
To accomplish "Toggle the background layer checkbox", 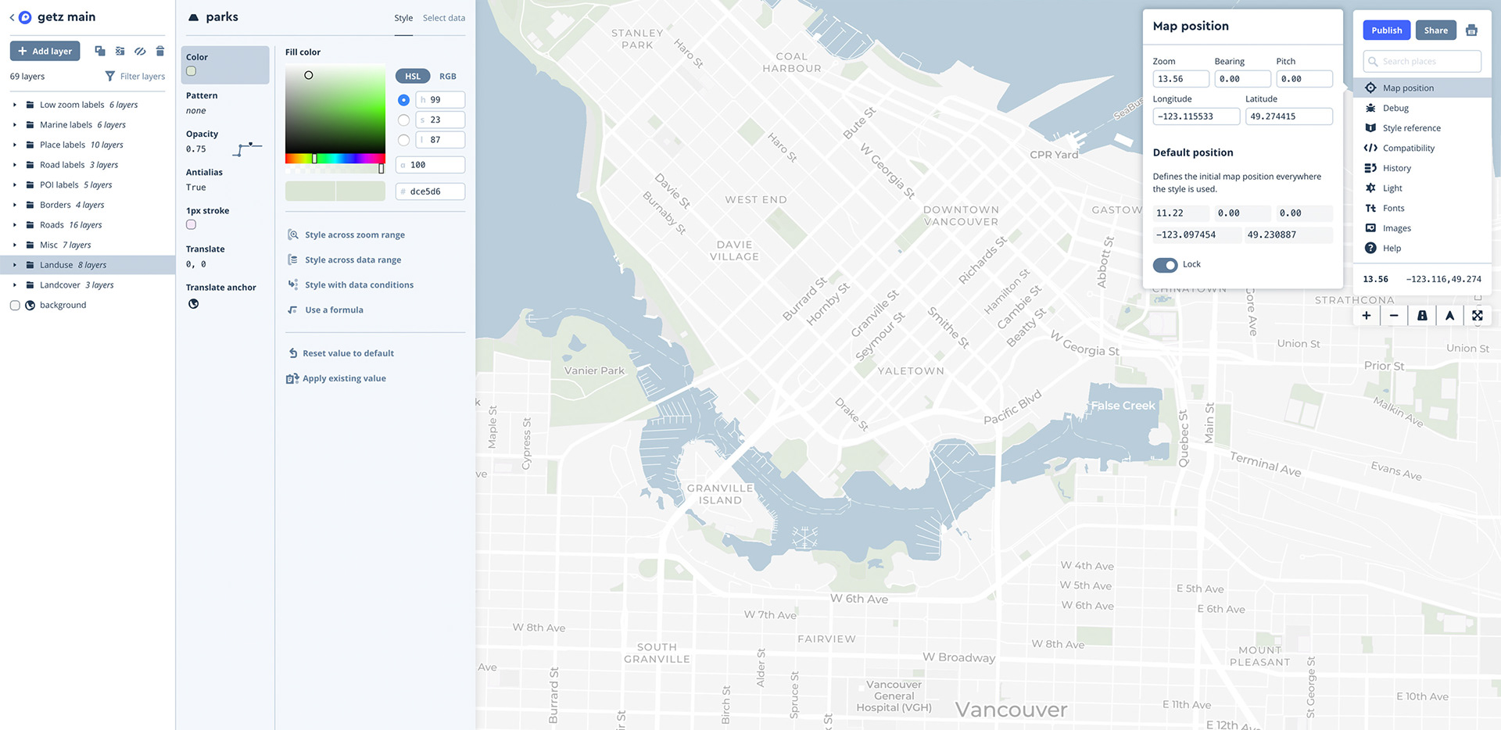I will [15, 306].
